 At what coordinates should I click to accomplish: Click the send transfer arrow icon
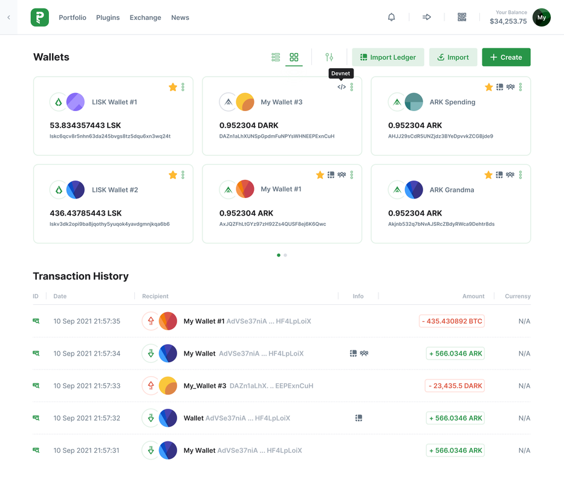[427, 17]
